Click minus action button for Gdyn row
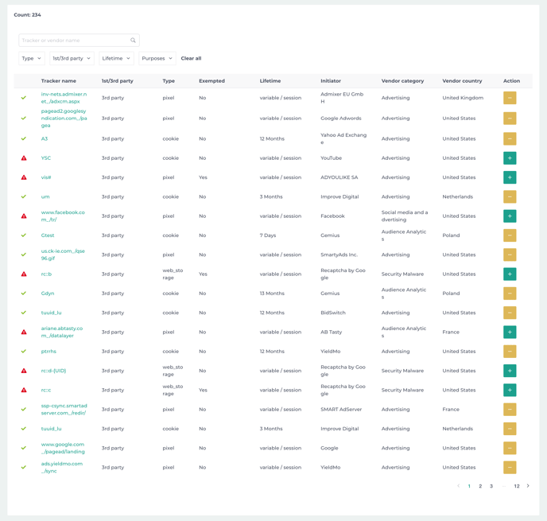This screenshot has width=547, height=521. pos(510,294)
